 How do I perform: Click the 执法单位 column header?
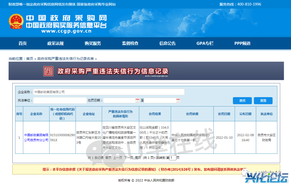point(266,114)
